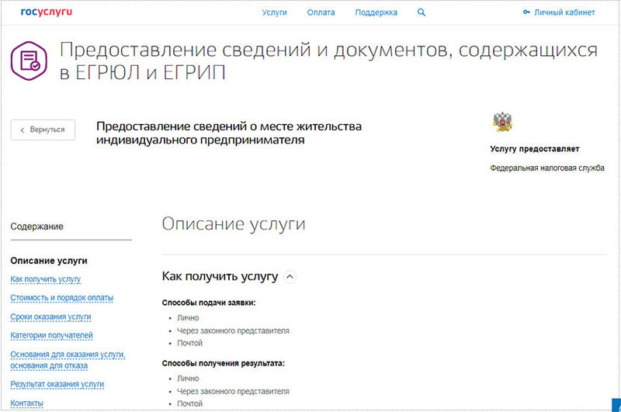Click the service subtitle about место жительства
Image resolution: width=621 pixels, height=412 pixels.
(x=228, y=133)
